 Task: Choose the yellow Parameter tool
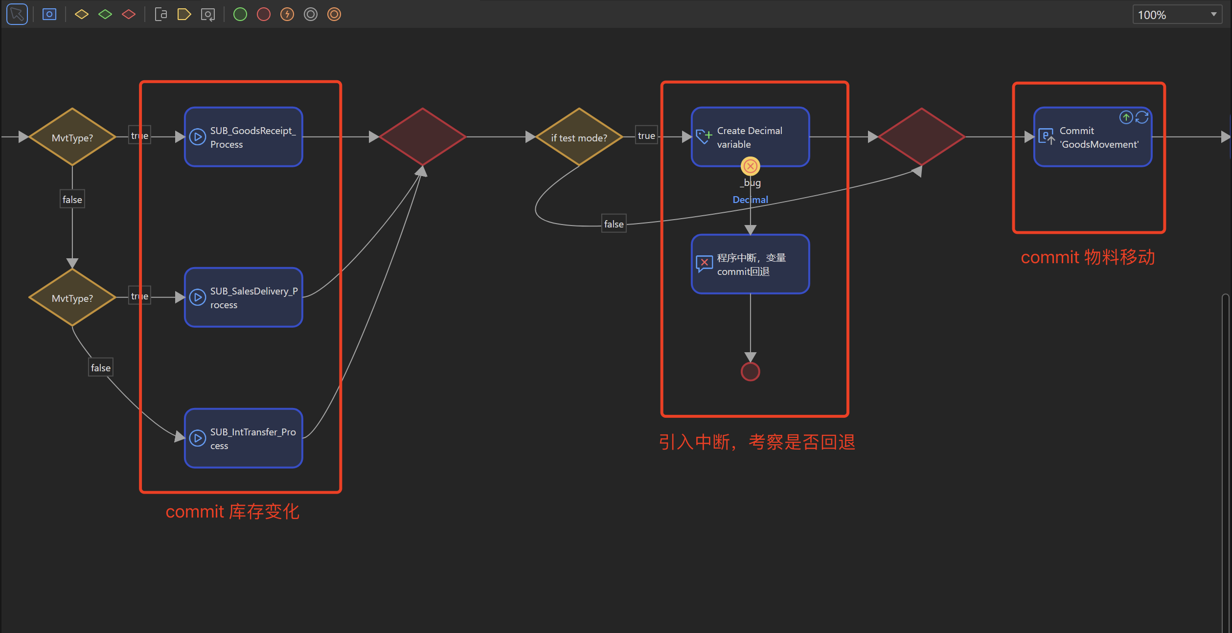pyautogui.click(x=184, y=14)
